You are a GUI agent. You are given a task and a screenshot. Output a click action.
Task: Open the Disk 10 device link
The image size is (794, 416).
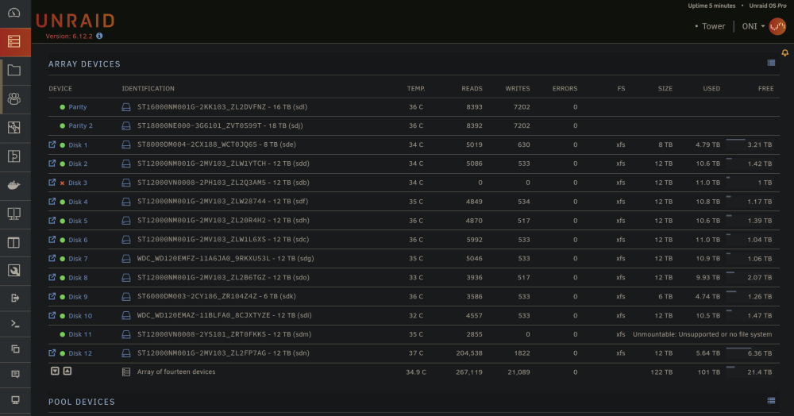[x=80, y=316]
